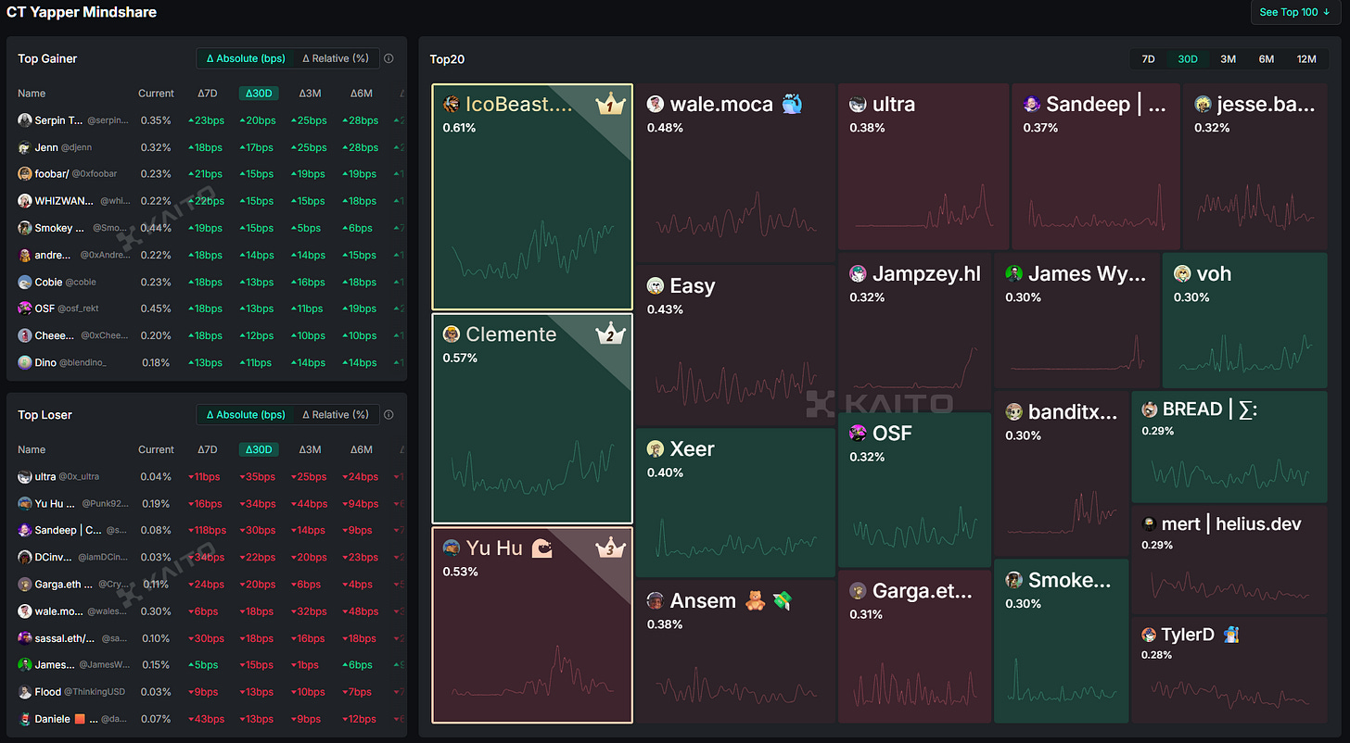
Task: Click Yu Hu row ▾94bps value
Action: tap(361, 504)
